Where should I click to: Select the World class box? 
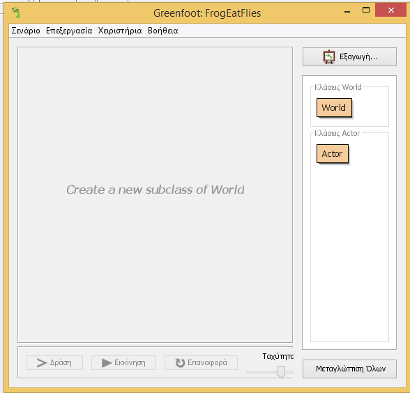point(334,107)
